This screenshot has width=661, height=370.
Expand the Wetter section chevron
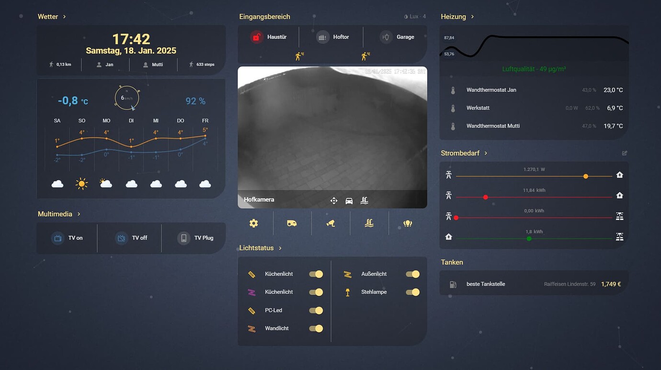point(64,17)
